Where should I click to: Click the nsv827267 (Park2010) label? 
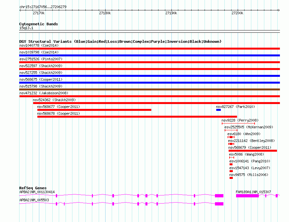[235, 107]
